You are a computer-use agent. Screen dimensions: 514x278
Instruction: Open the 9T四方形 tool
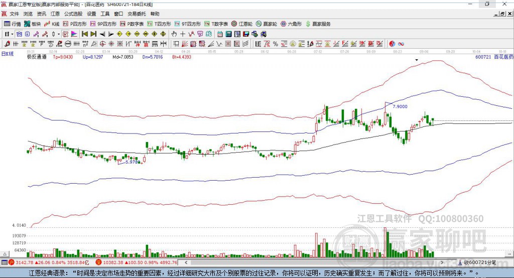point(188,24)
